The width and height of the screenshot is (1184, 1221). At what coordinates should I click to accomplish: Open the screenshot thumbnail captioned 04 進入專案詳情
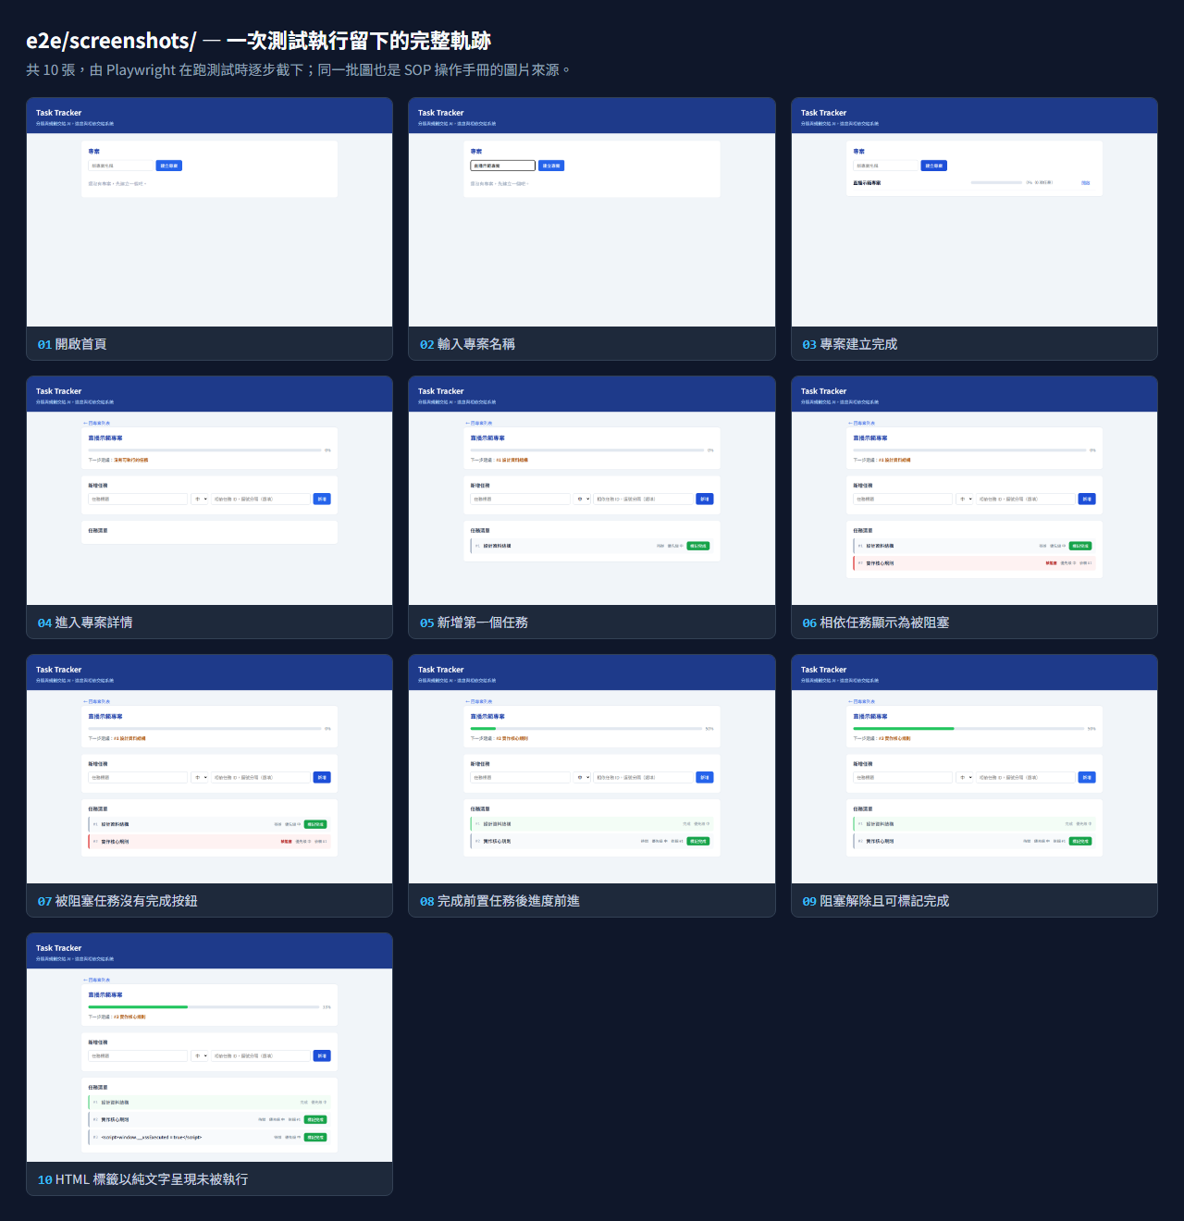209,490
